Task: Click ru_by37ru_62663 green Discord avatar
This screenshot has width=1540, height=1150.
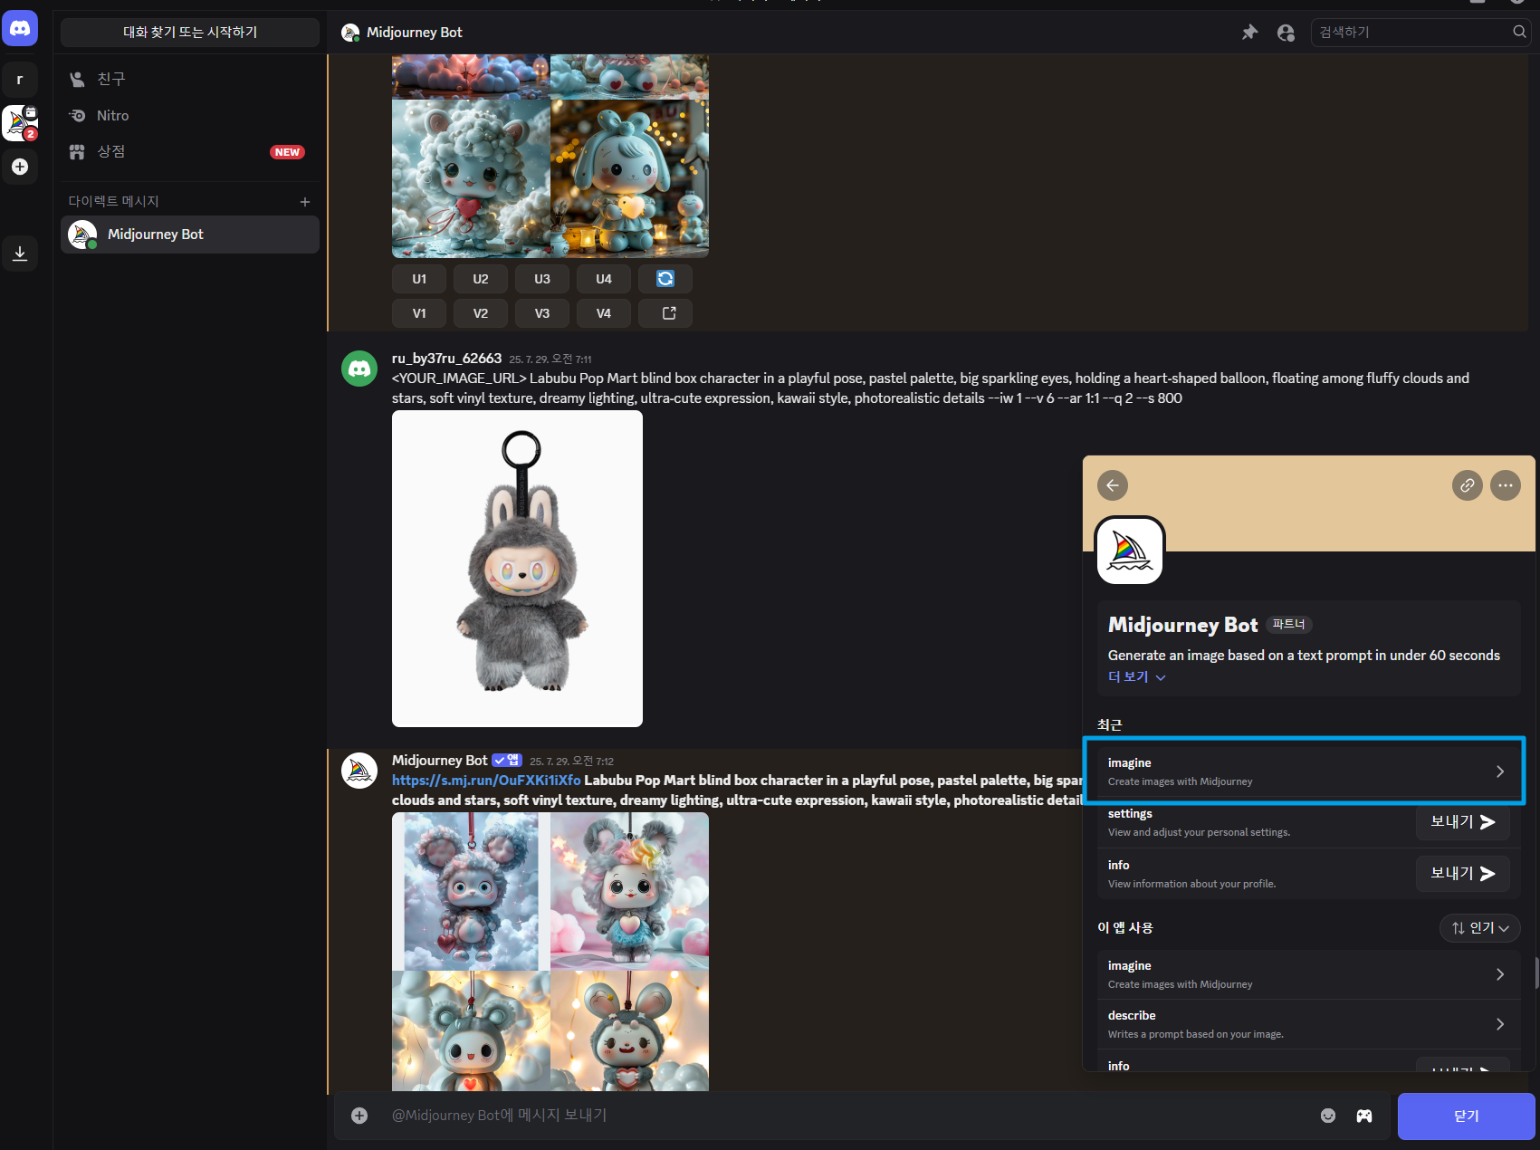Action: pos(359,369)
